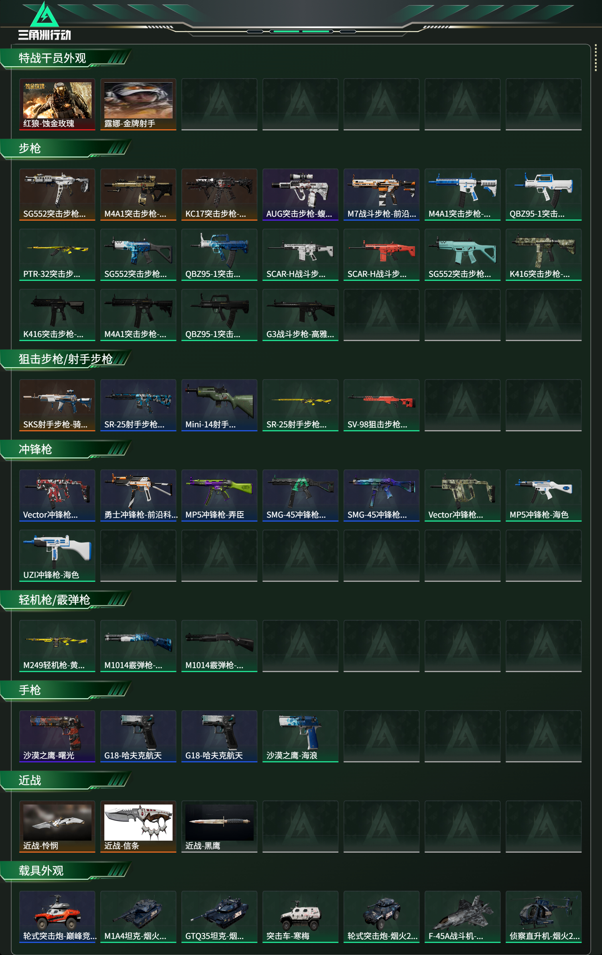The width and height of the screenshot is (602, 955).
Task: Choose the MP5冲锋枪-弄臣 skin
Action: coord(220,496)
